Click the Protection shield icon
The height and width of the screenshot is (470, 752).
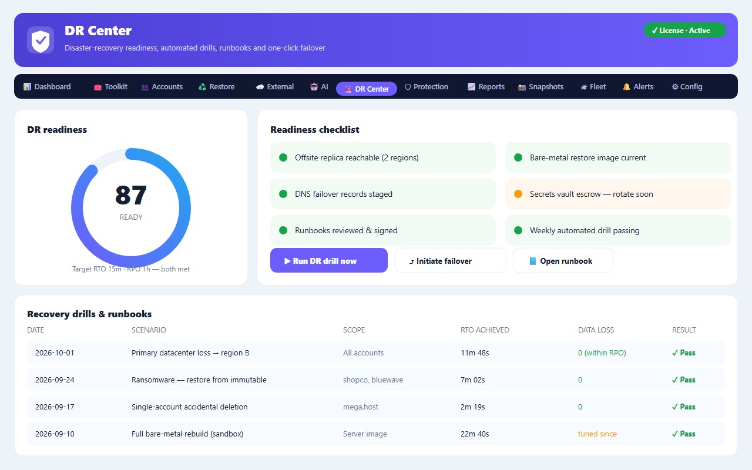408,87
